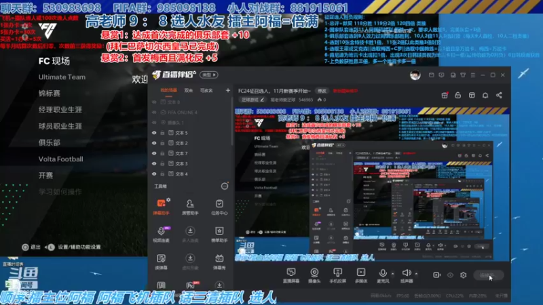The width and height of the screenshot is (543, 305).
Task: Click the source list scrollbar
Action: pyautogui.click(x=232, y=121)
